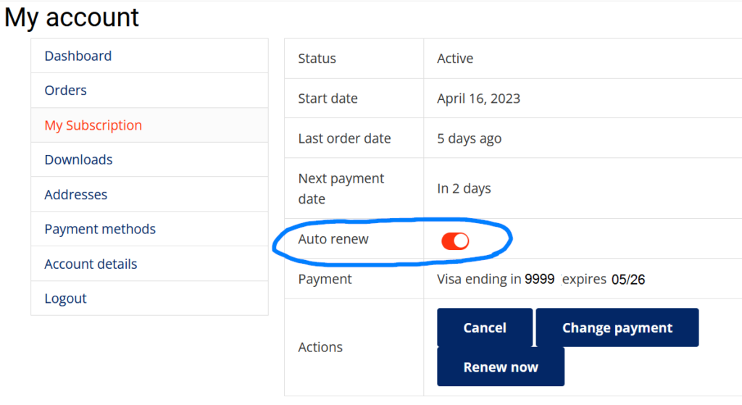Open the Dashboard page in sidebar

[78, 56]
